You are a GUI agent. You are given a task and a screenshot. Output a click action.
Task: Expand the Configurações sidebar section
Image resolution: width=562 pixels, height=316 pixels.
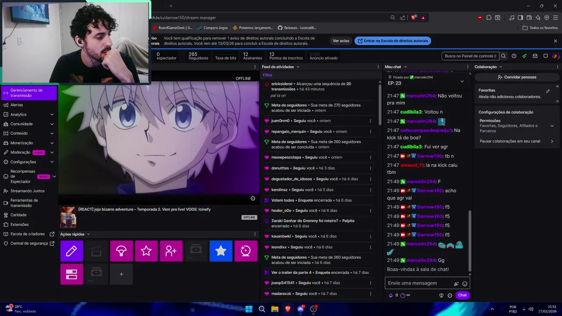tap(52, 162)
